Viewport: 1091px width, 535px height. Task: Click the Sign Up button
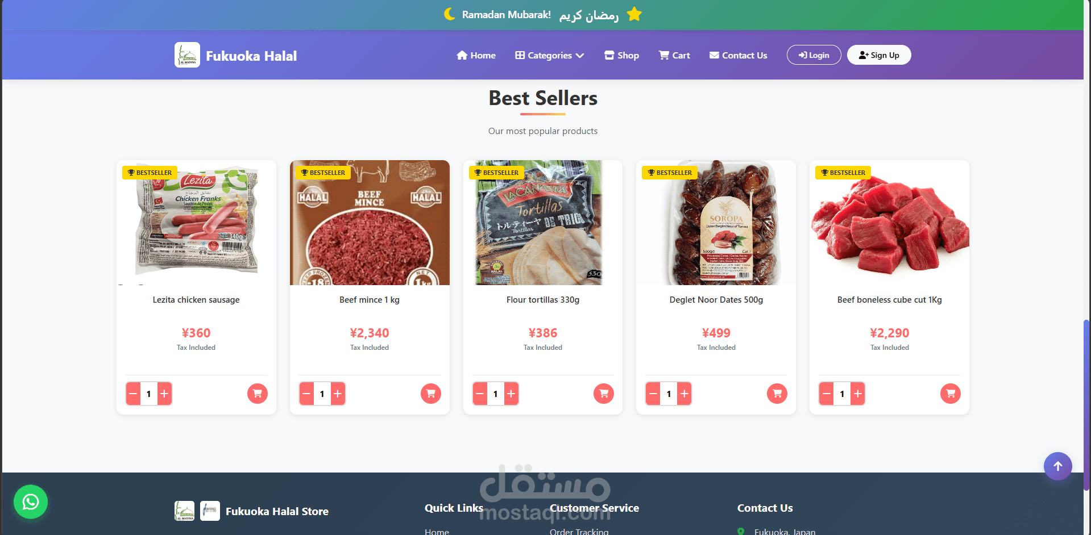(879, 55)
